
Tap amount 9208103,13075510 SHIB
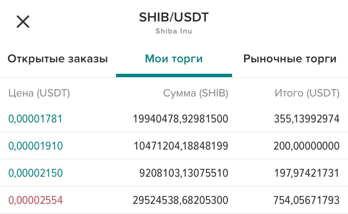coord(184,173)
